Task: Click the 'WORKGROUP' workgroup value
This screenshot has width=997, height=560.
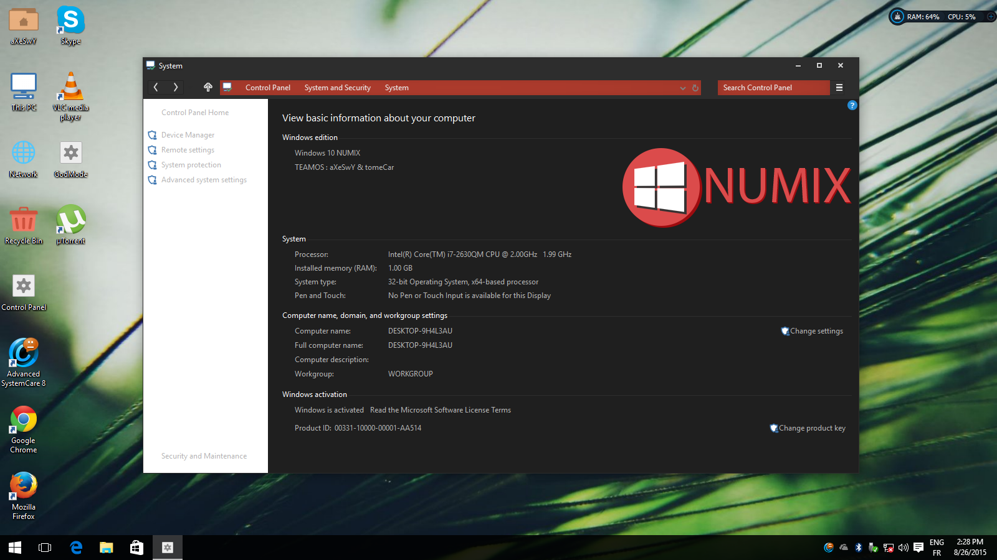Action: click(410, 374)
